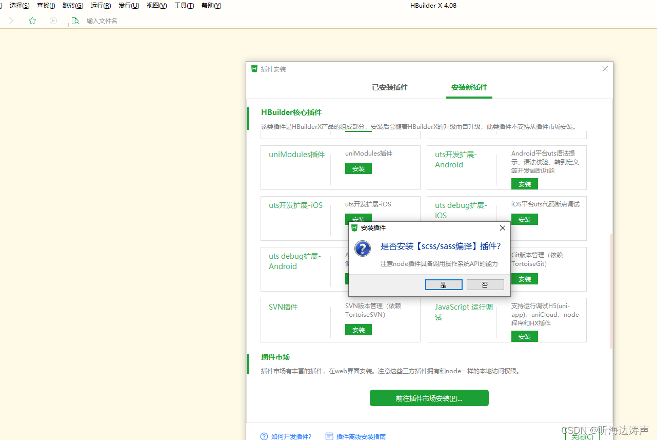657x440 pixels.
Task: Click the bookmark star icon
Action: click(x=32, y=21)
